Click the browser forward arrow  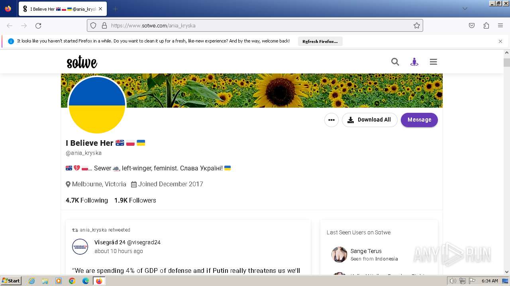click(x=24, y=25)
